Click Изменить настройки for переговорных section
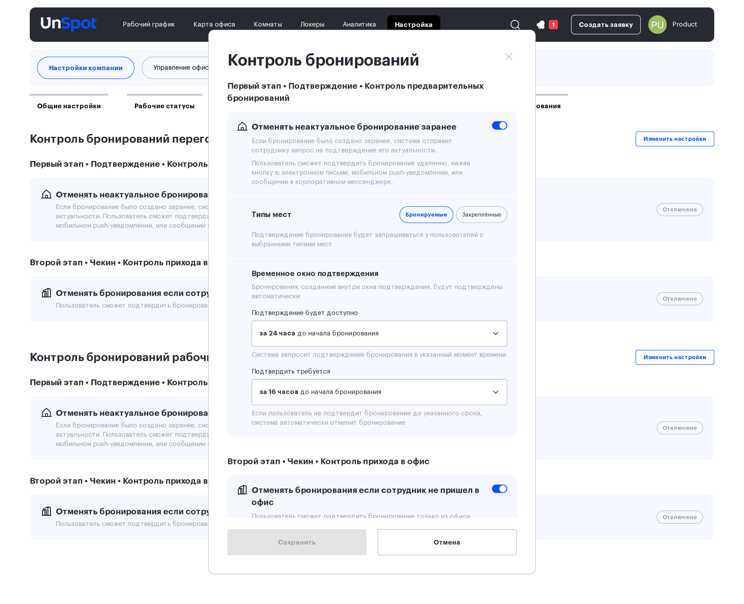This screenshot has width=744, height=604. [674, 139]
